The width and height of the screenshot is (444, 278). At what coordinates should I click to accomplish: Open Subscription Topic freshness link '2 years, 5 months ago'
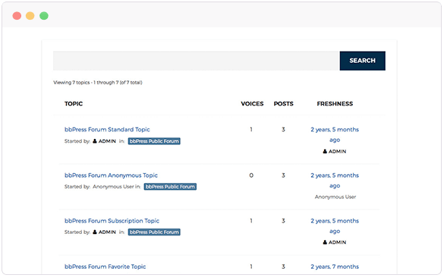tap(335, 226)
